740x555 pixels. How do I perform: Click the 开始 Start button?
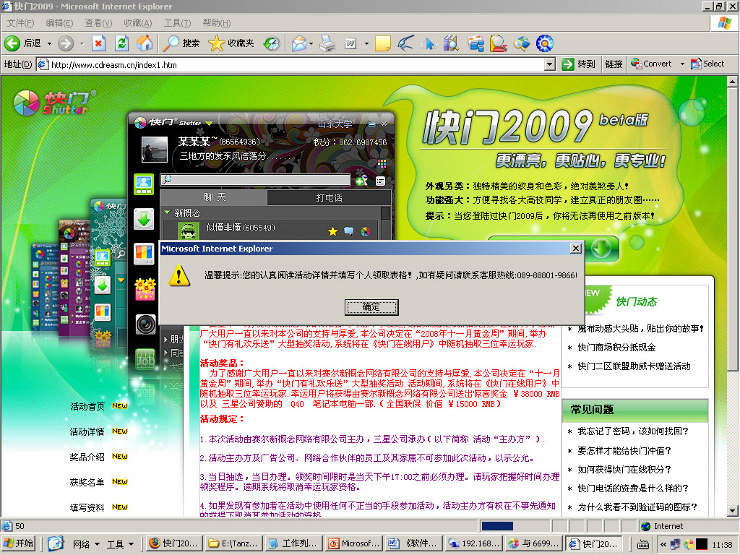19,543
